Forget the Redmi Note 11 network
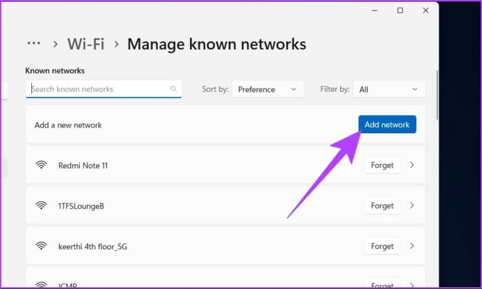 382,165
